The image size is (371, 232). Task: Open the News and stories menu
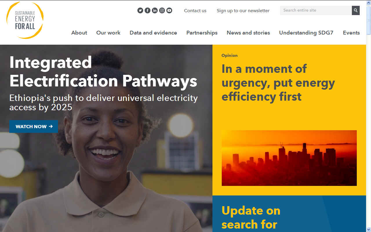click(248, 33)
